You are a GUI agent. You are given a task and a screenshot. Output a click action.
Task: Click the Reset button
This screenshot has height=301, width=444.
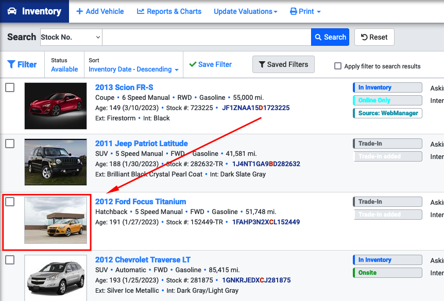tap(374, 37)
